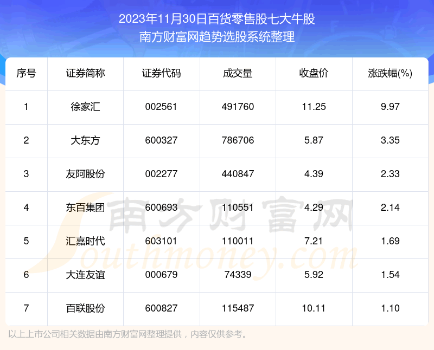Click stock name 徐家汇
Image resolution: width=434 pixels, height=350 pixels.
(x=85, y=107)
